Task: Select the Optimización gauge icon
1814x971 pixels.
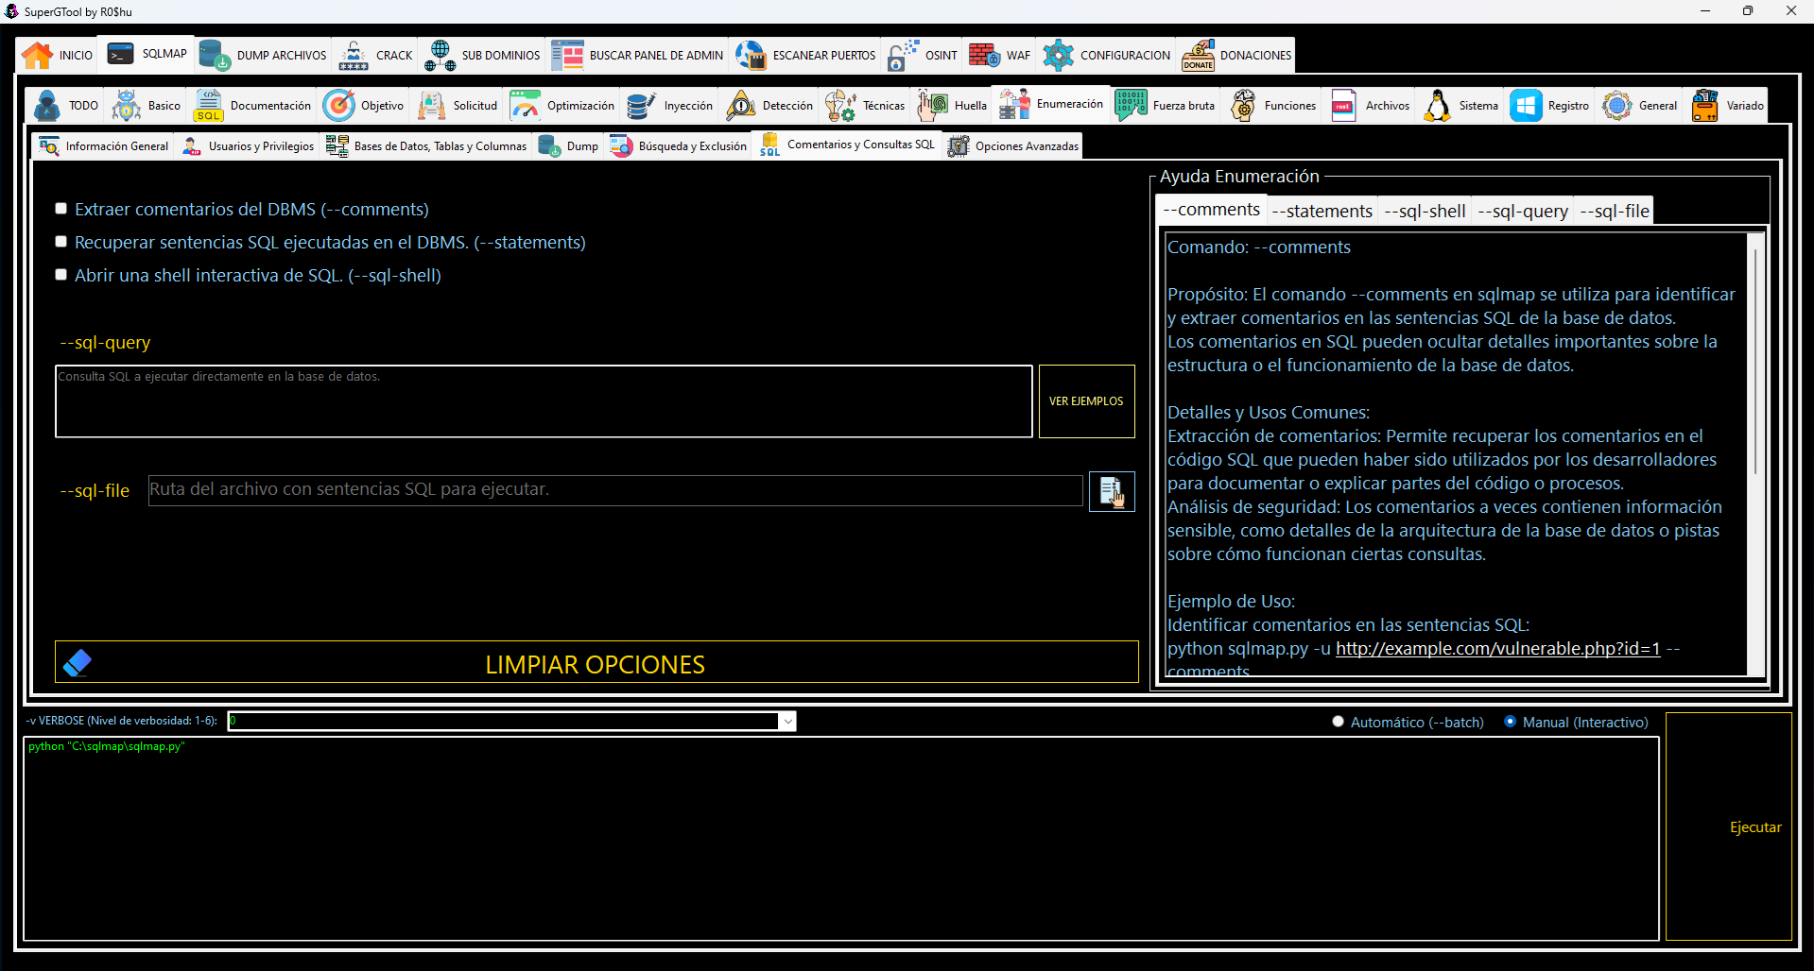Action: pos(525,105)
